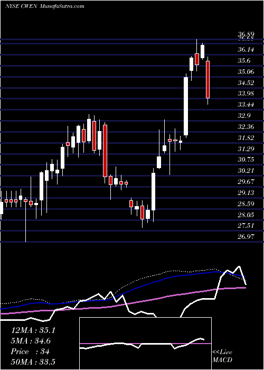This screenshot has width=264, height=370.
Task: Click the 31.82 price axis label
Action: [246, 138]
